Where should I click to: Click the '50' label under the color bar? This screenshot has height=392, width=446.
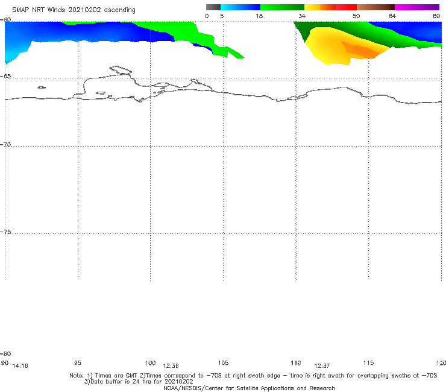point(356,16)
